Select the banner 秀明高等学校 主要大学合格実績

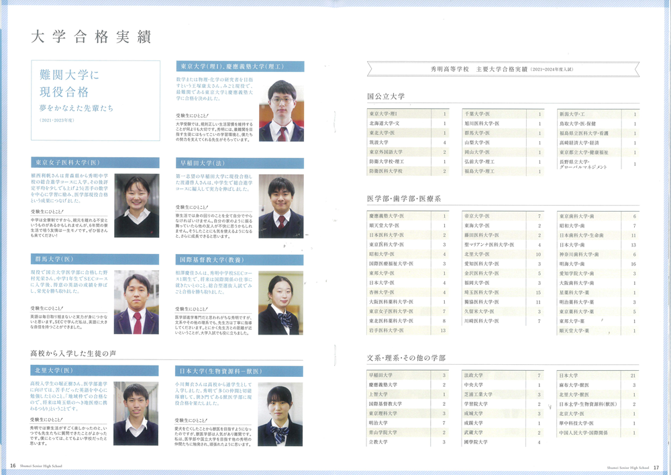coord(503,69)
